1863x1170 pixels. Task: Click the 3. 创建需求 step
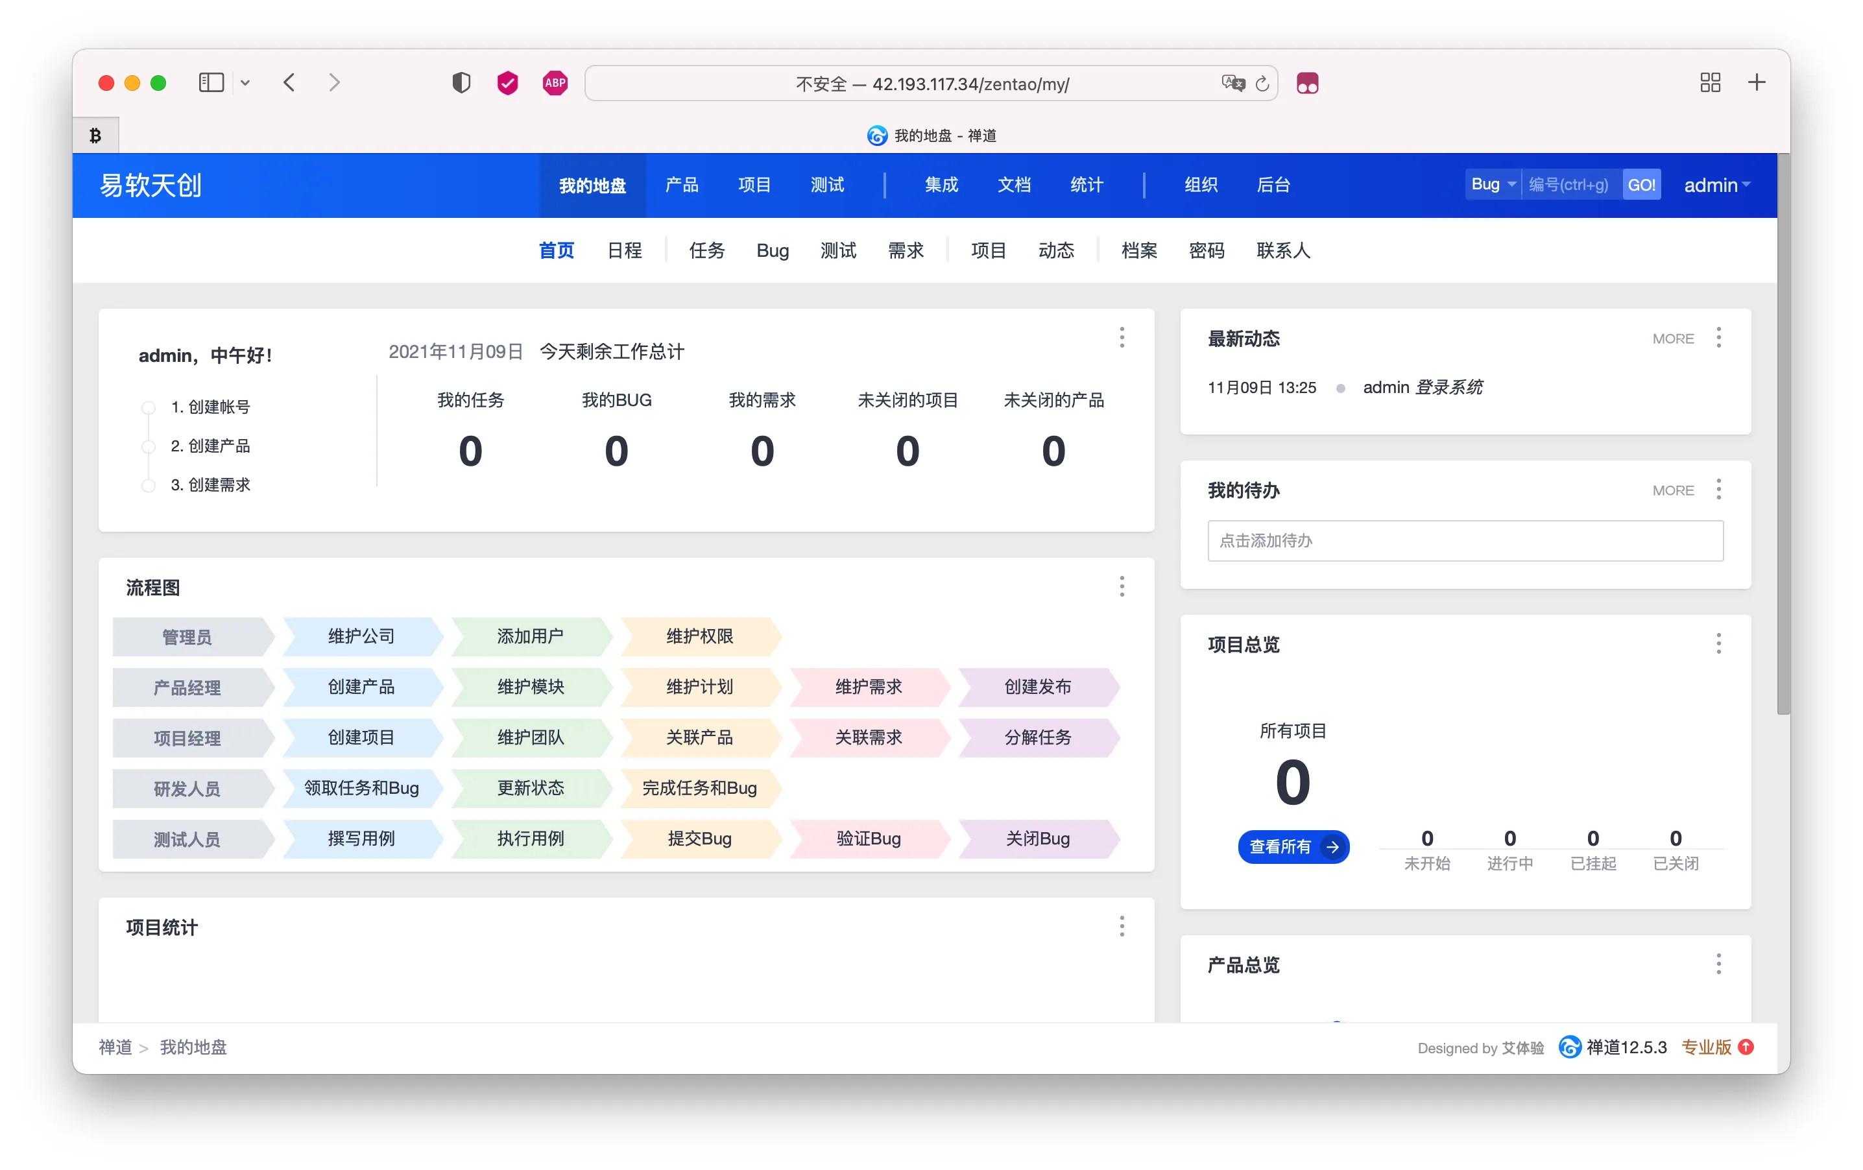click(210, 485)
